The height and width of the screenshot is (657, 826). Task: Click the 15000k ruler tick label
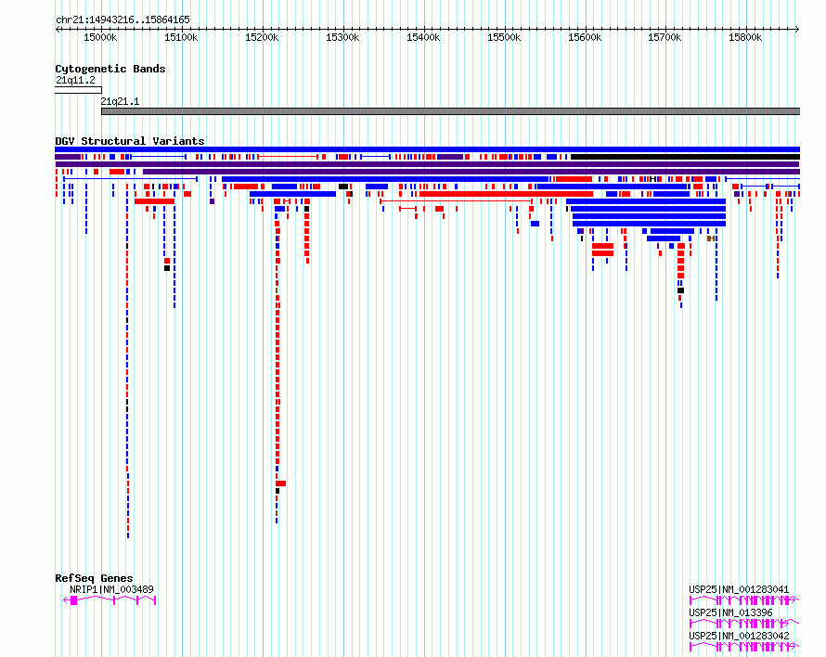point(100,37)
